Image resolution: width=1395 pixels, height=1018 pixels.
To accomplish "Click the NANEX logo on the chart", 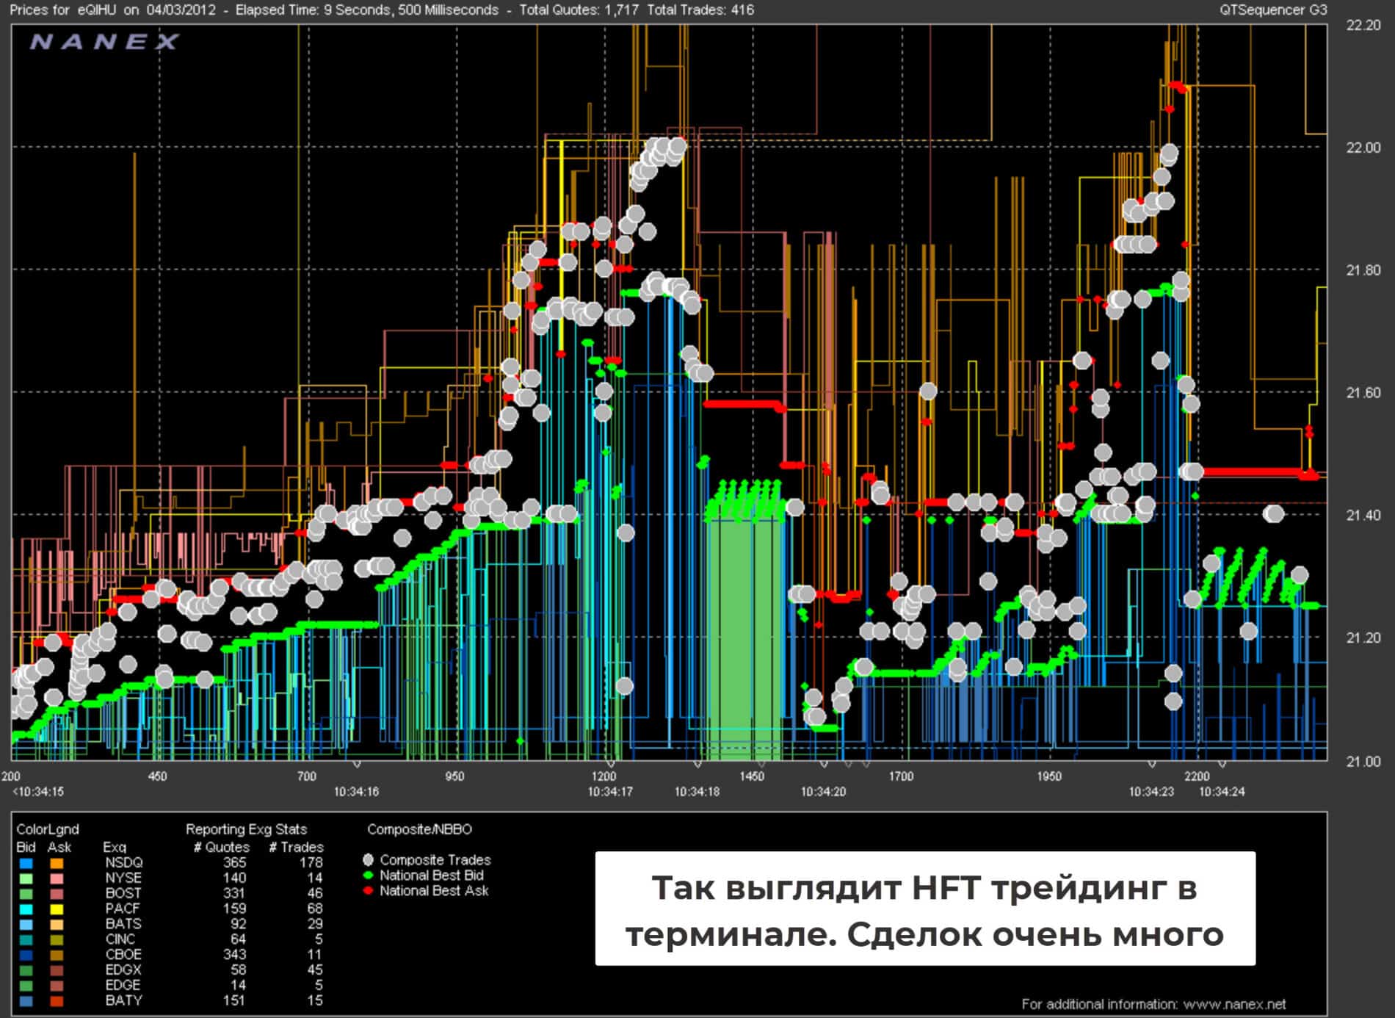I will click(x=104, y=42).
